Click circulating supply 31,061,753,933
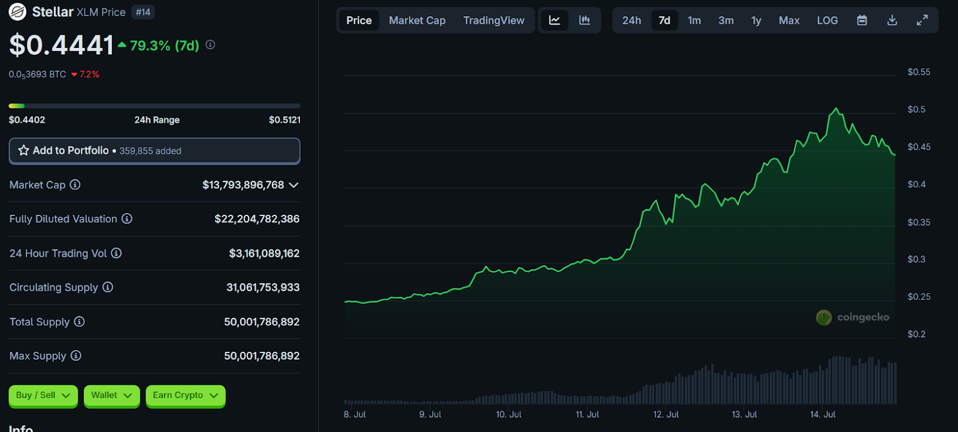 tap(263, 287)
